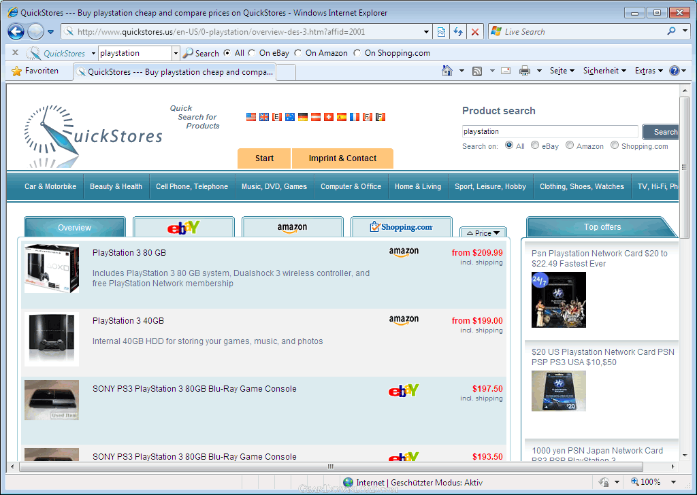Select the France flag
Screen dimensions: 697x495
click(354, 117)
